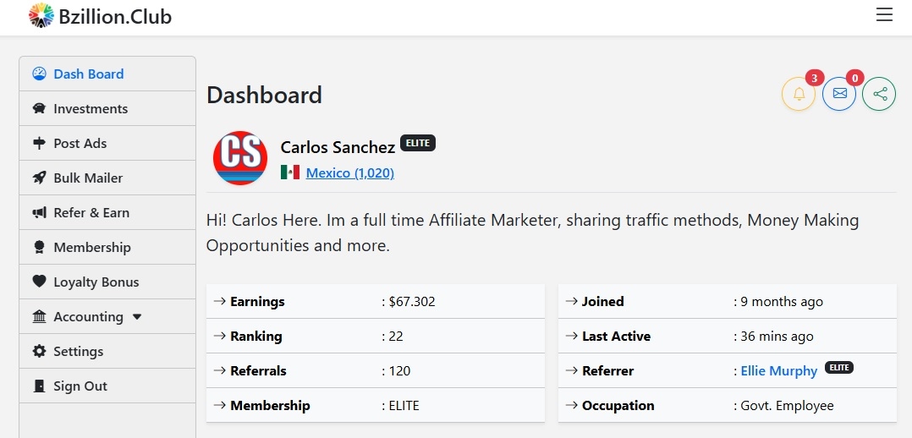The image size is (912, 438).
Task: Click the notification bell icon
Action: tap(799, 94)
